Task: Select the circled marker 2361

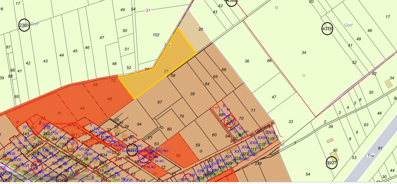Action: [x=24, y=25]
